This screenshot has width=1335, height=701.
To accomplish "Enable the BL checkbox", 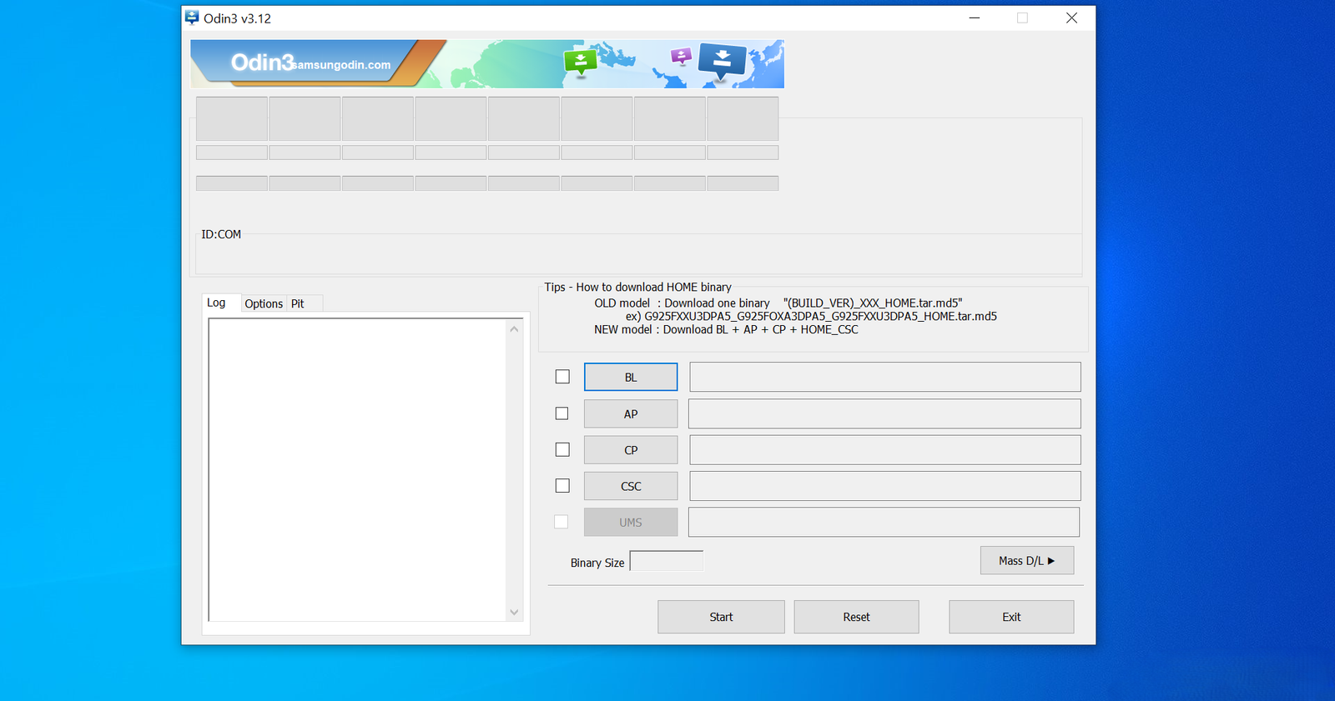I will [x=562, y=377].
